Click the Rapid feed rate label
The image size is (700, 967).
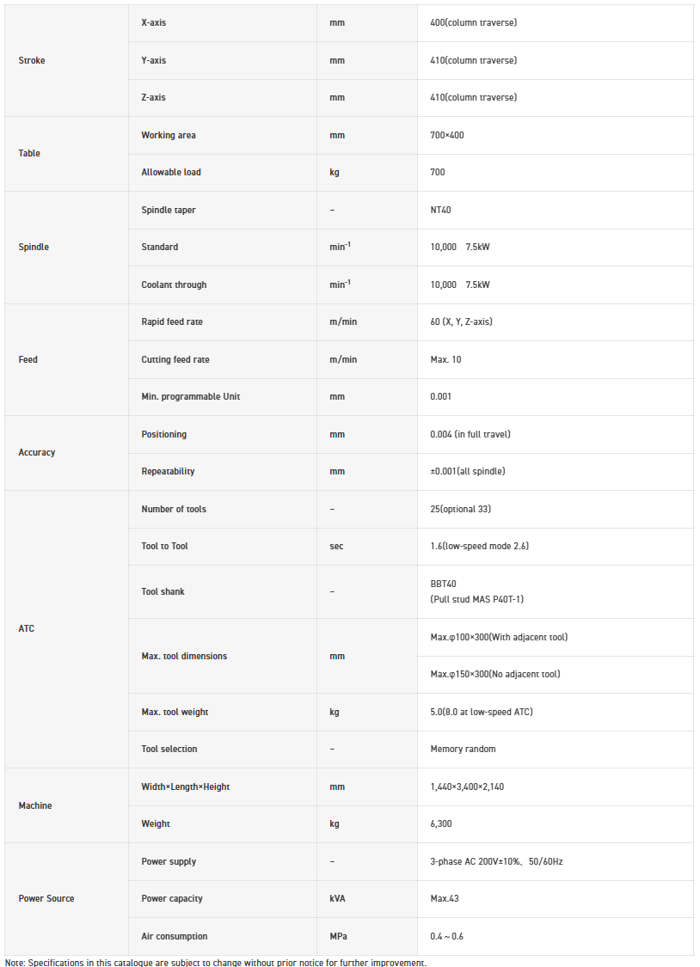click(x=172, y=321)
